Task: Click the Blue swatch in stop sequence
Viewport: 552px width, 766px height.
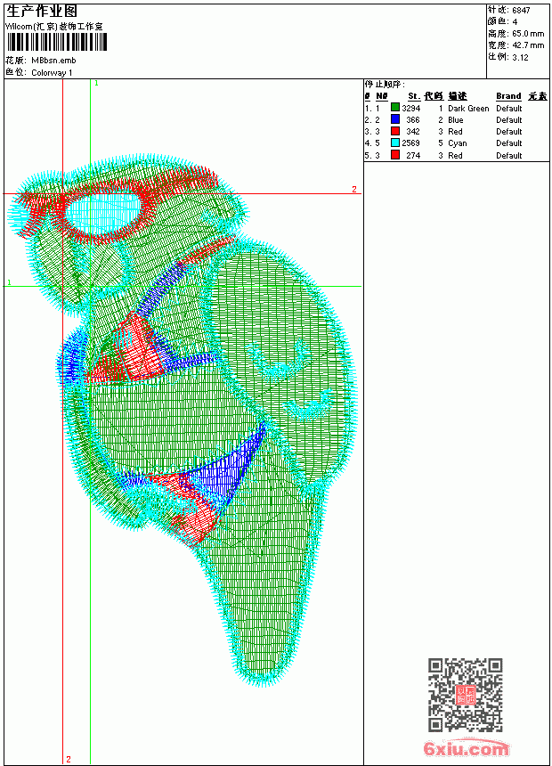Action: [x=395, y=119]
